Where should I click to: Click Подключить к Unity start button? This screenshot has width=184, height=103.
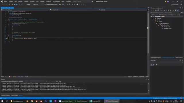tap(51, 5)
